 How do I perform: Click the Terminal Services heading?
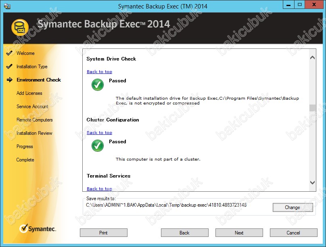pyautogui.click(x=109, y=176)
